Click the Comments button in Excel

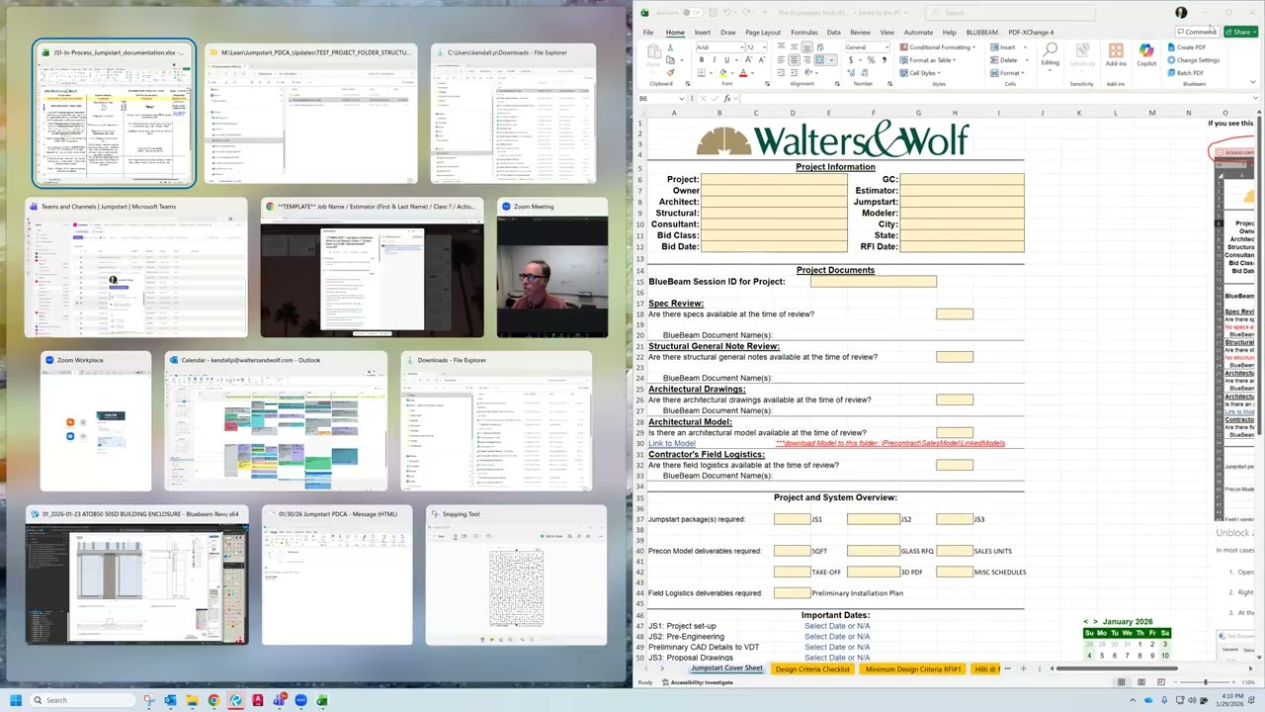[x=1197, y=32]
